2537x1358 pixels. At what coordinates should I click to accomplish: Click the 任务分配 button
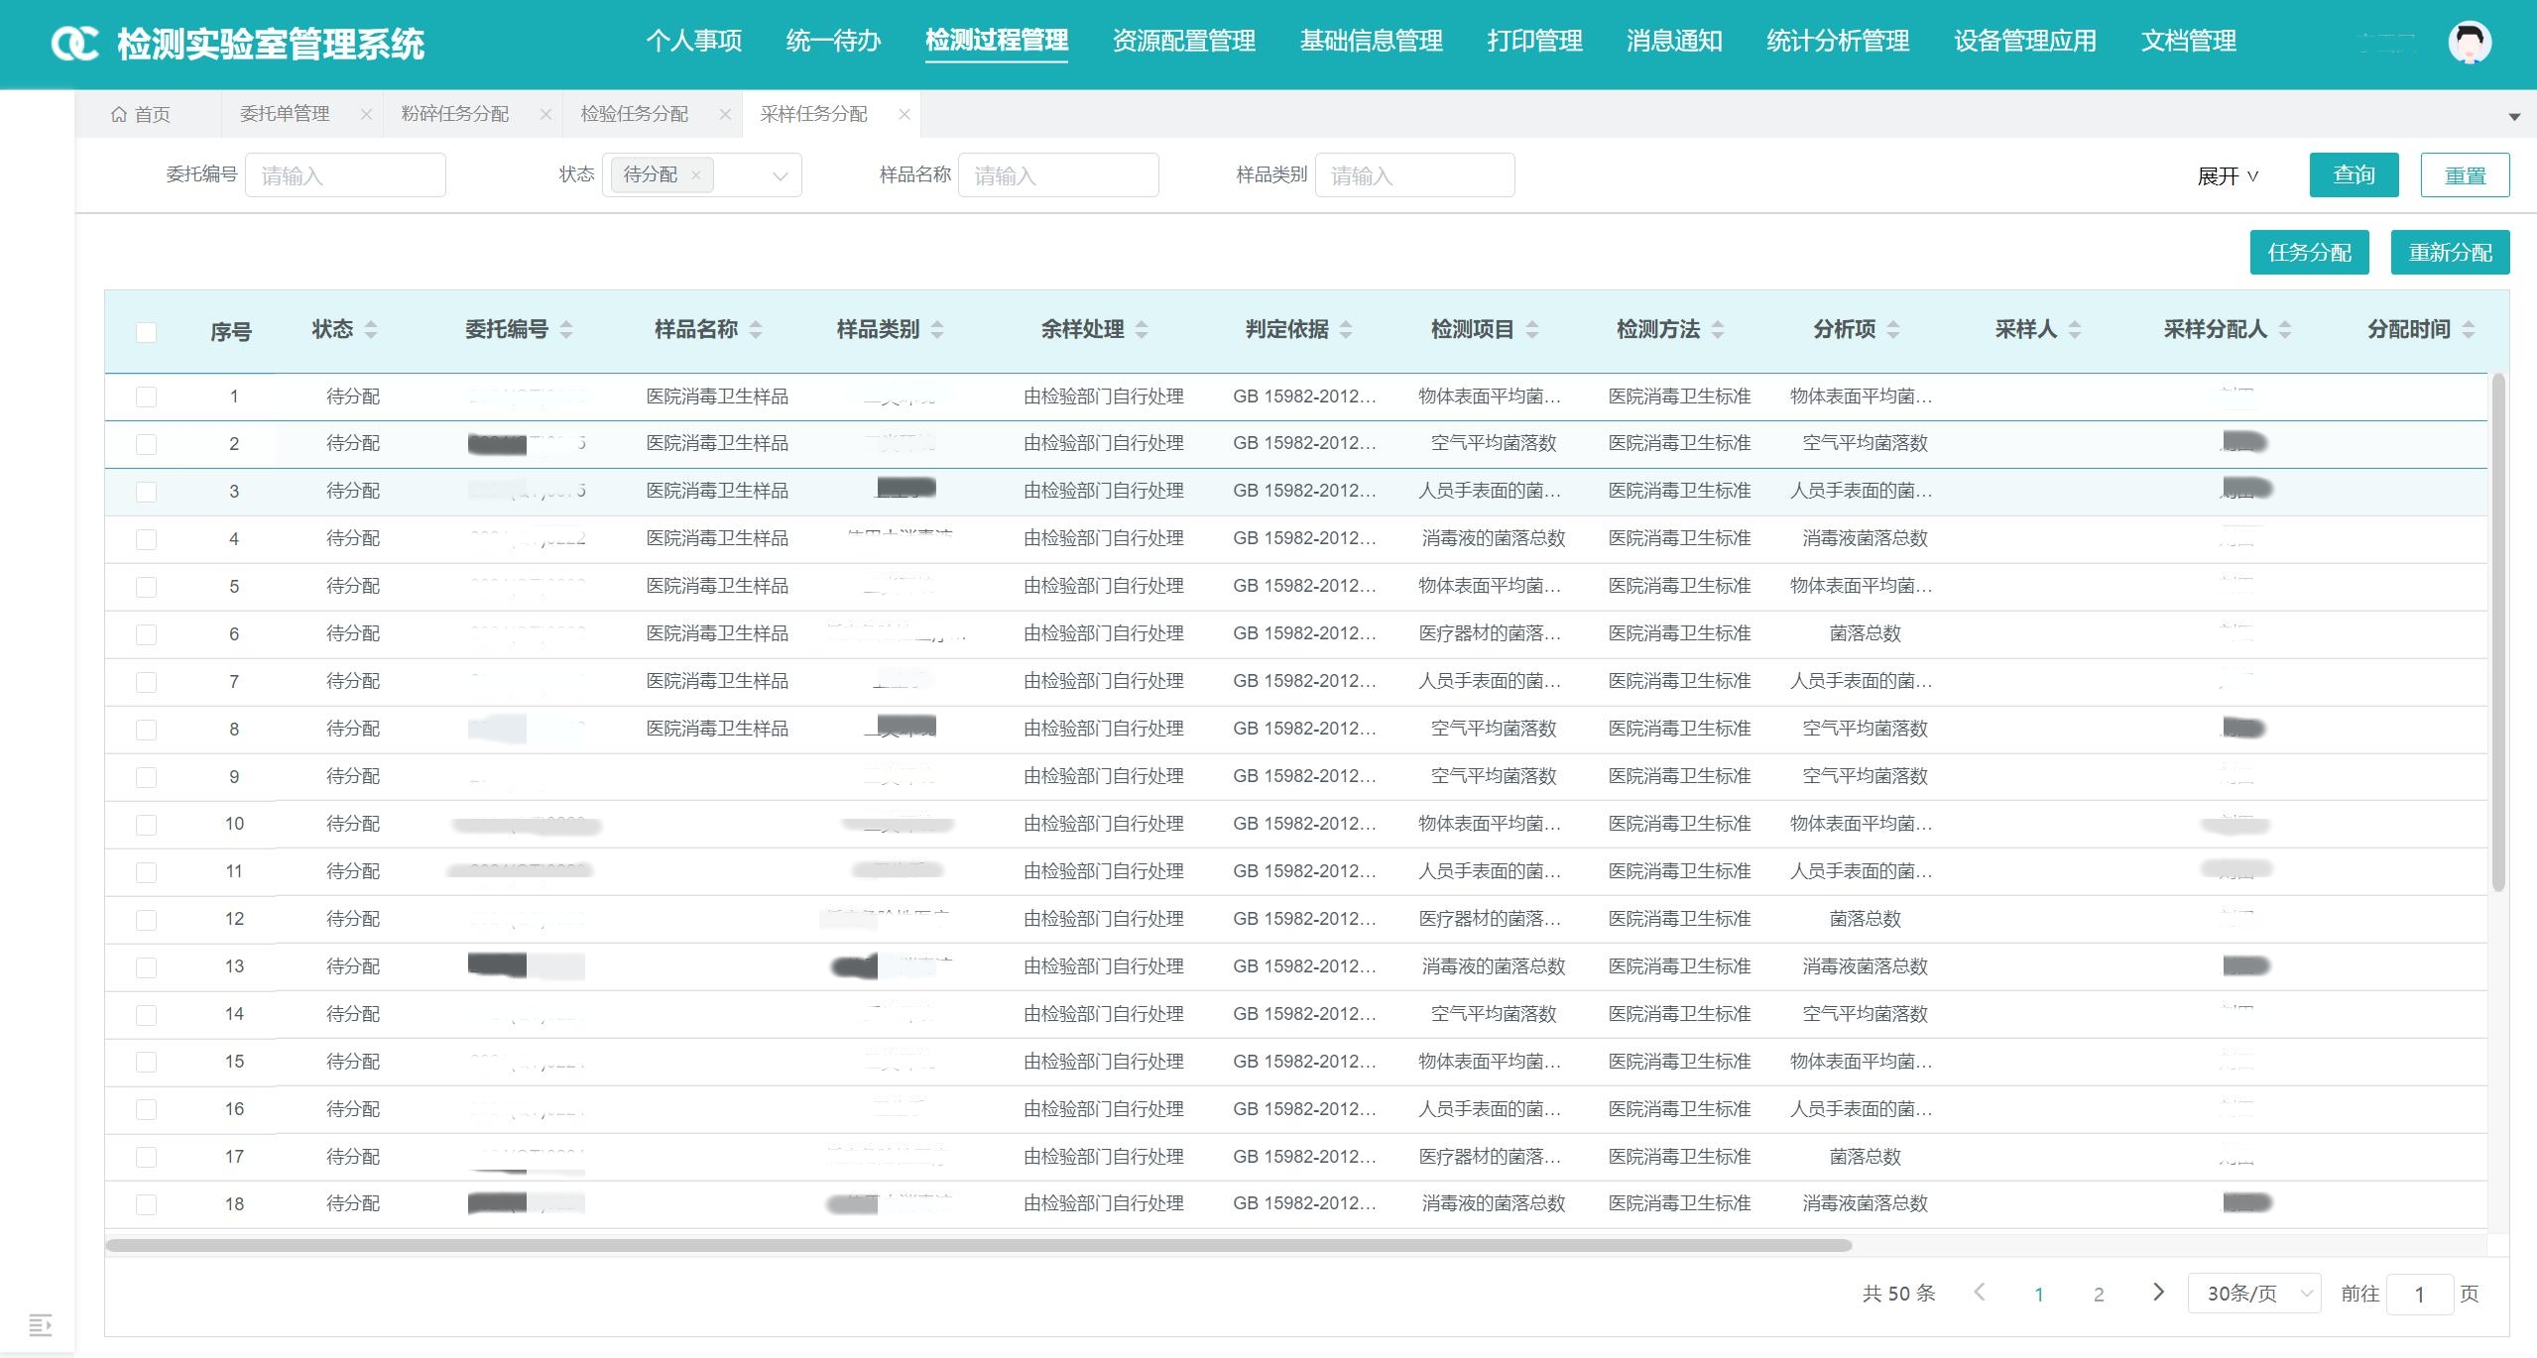[x=2308, y=253]
